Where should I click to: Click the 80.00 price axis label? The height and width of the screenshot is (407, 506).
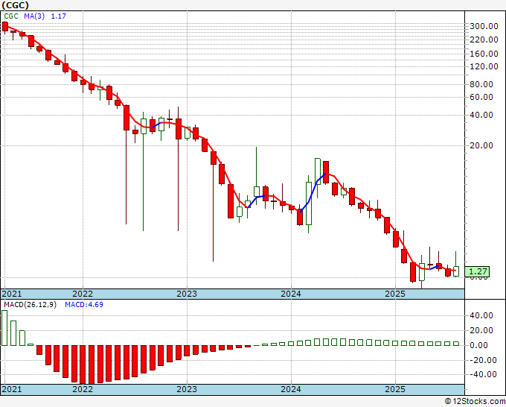click(481, 84)
